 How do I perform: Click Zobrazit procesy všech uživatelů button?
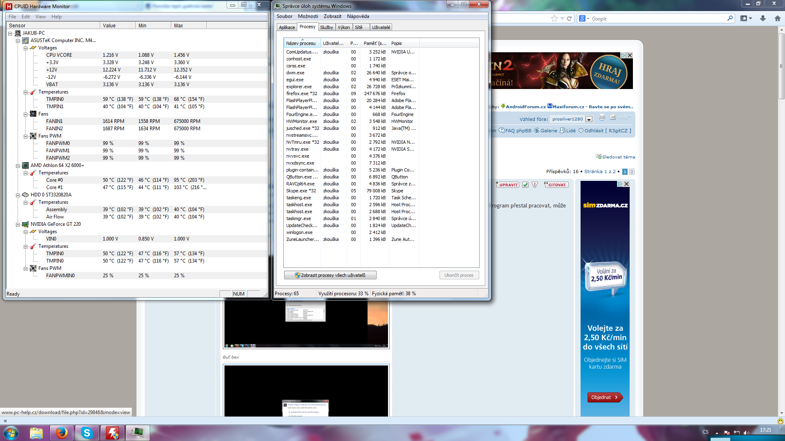point(330,275)
